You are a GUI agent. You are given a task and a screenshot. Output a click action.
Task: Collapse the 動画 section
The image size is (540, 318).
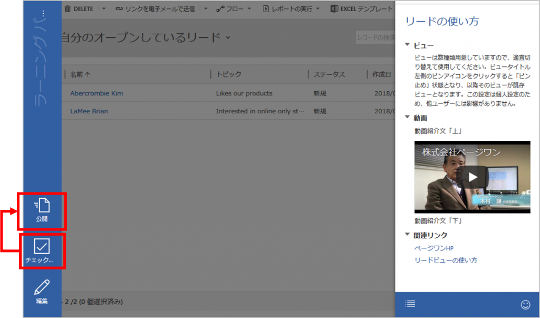[408, 117]
